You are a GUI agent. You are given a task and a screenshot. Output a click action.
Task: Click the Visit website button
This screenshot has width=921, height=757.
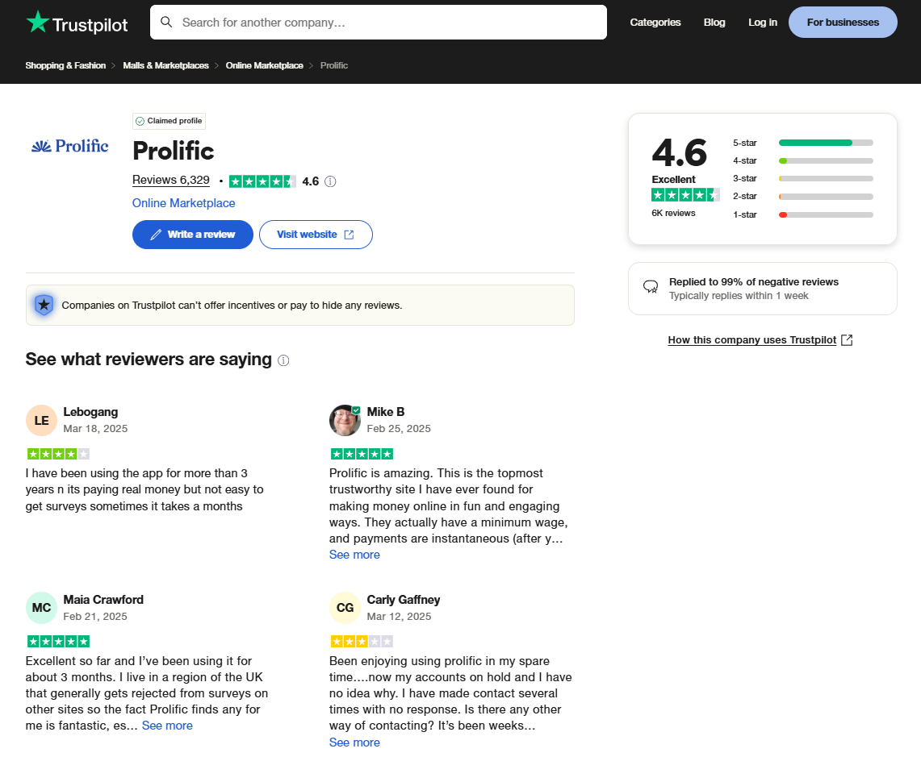point(316,235)
